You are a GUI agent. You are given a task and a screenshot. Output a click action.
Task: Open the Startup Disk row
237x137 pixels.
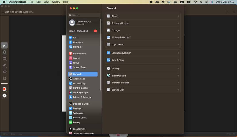[x=143, y=90]
